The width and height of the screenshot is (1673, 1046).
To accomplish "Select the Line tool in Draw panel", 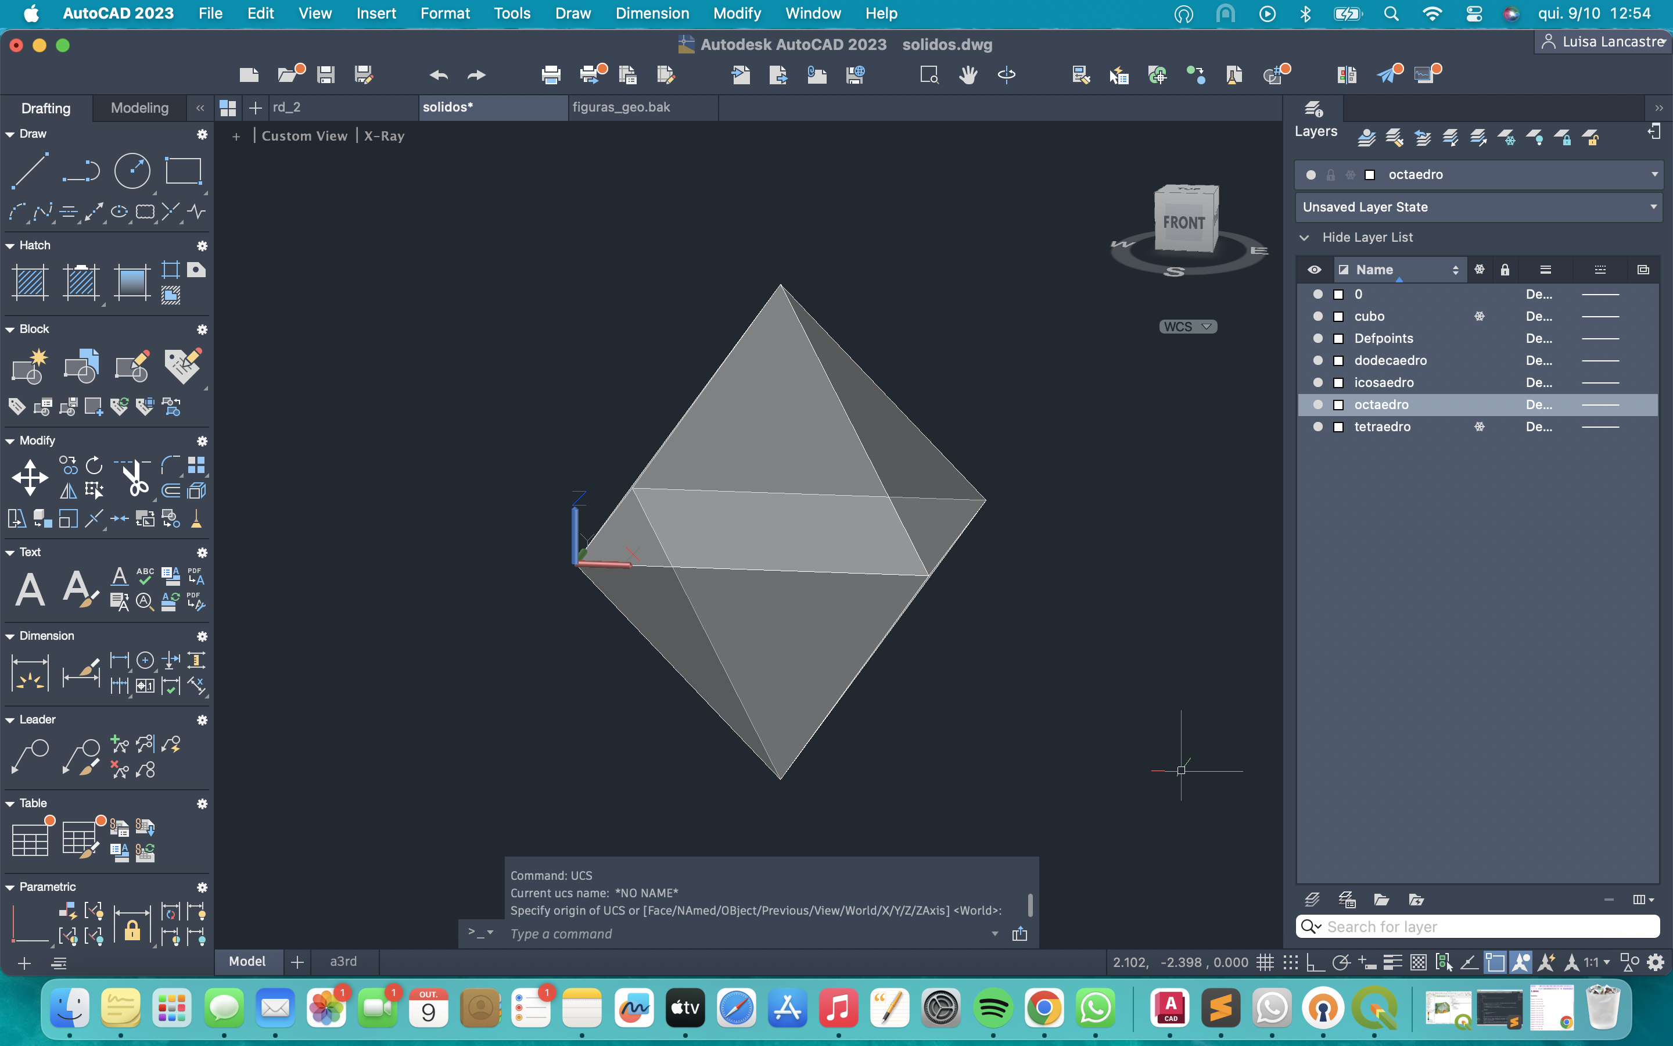I will (30, 171).
